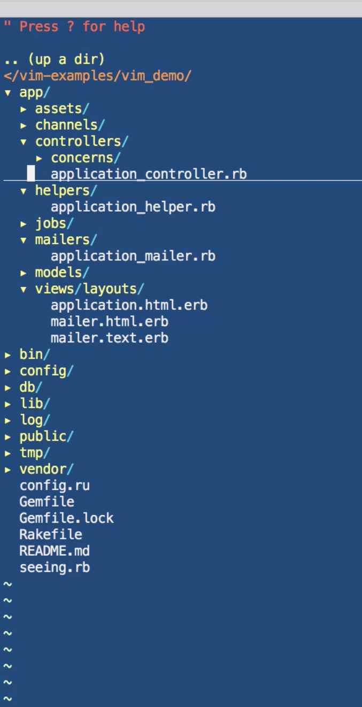This screenshot has height=707, width=362.
Task: Expand the assets directory arrow
Action: [23, 109]
